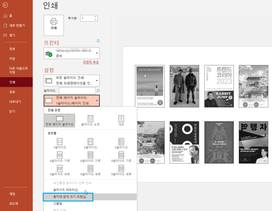Open the 모든 슬라이드 인쇄 dropdown
Image resolution: width=272 pixels, height=211 pixels.
tap(72, 80)
